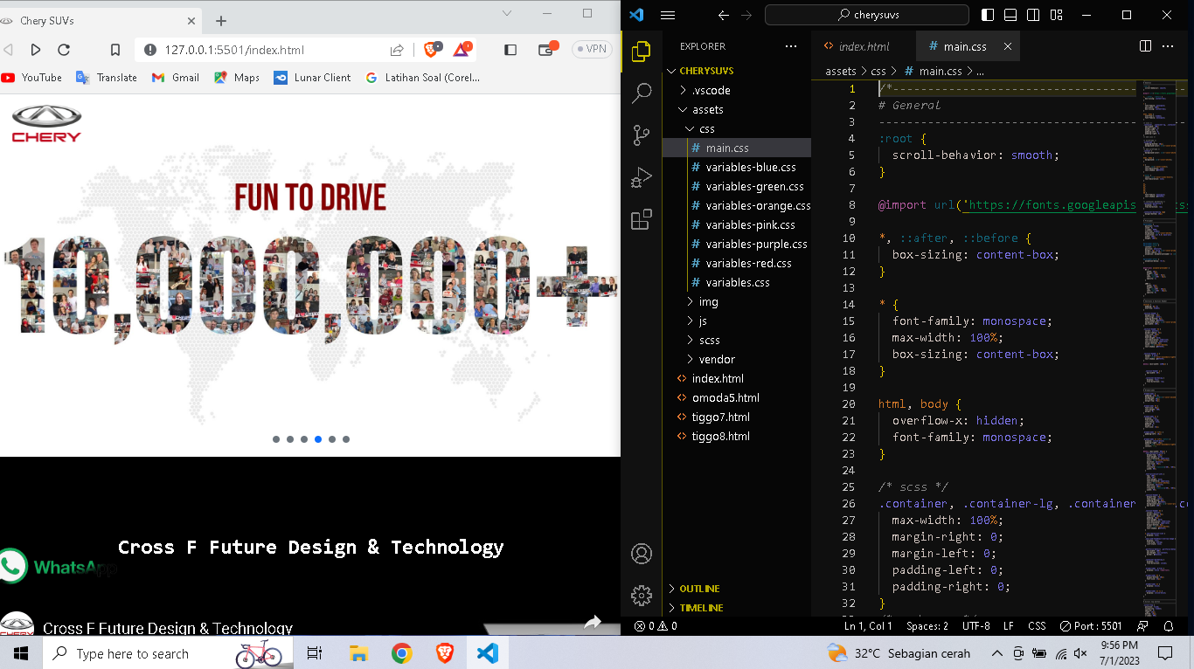Open Explorer Views and More Actions ellipsis
Viewport: 1194px width, 669px height.
point(791,46)
